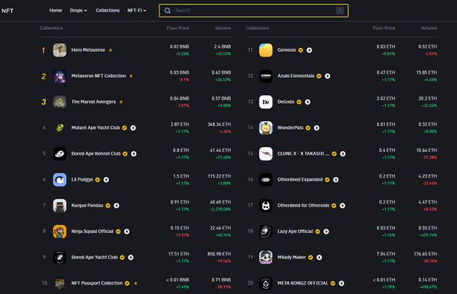Image resolution: width=457 pixels, height=294 pixels.
Task: Click the Bored Ape Yacht Club avatar
Action: (60, 257)
